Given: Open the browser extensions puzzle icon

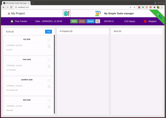Looking at the screenshot, I should [154, 7].
